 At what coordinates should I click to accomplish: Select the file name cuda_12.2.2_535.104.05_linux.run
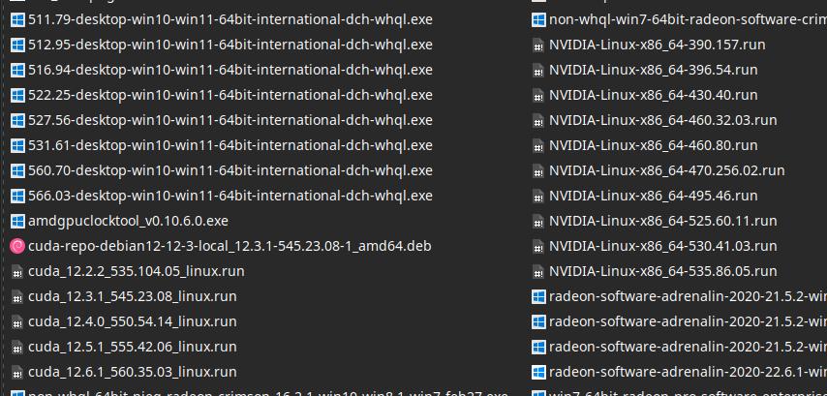(x=137, y=271)
